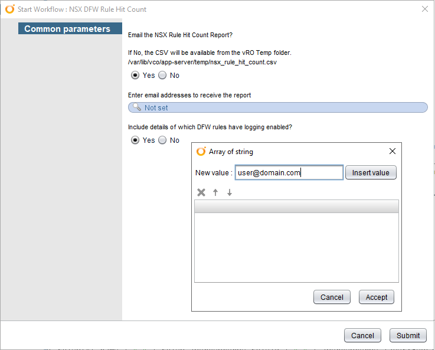Select No for emailing the hit count report
The image size is (435, 350).
point(162,75)
